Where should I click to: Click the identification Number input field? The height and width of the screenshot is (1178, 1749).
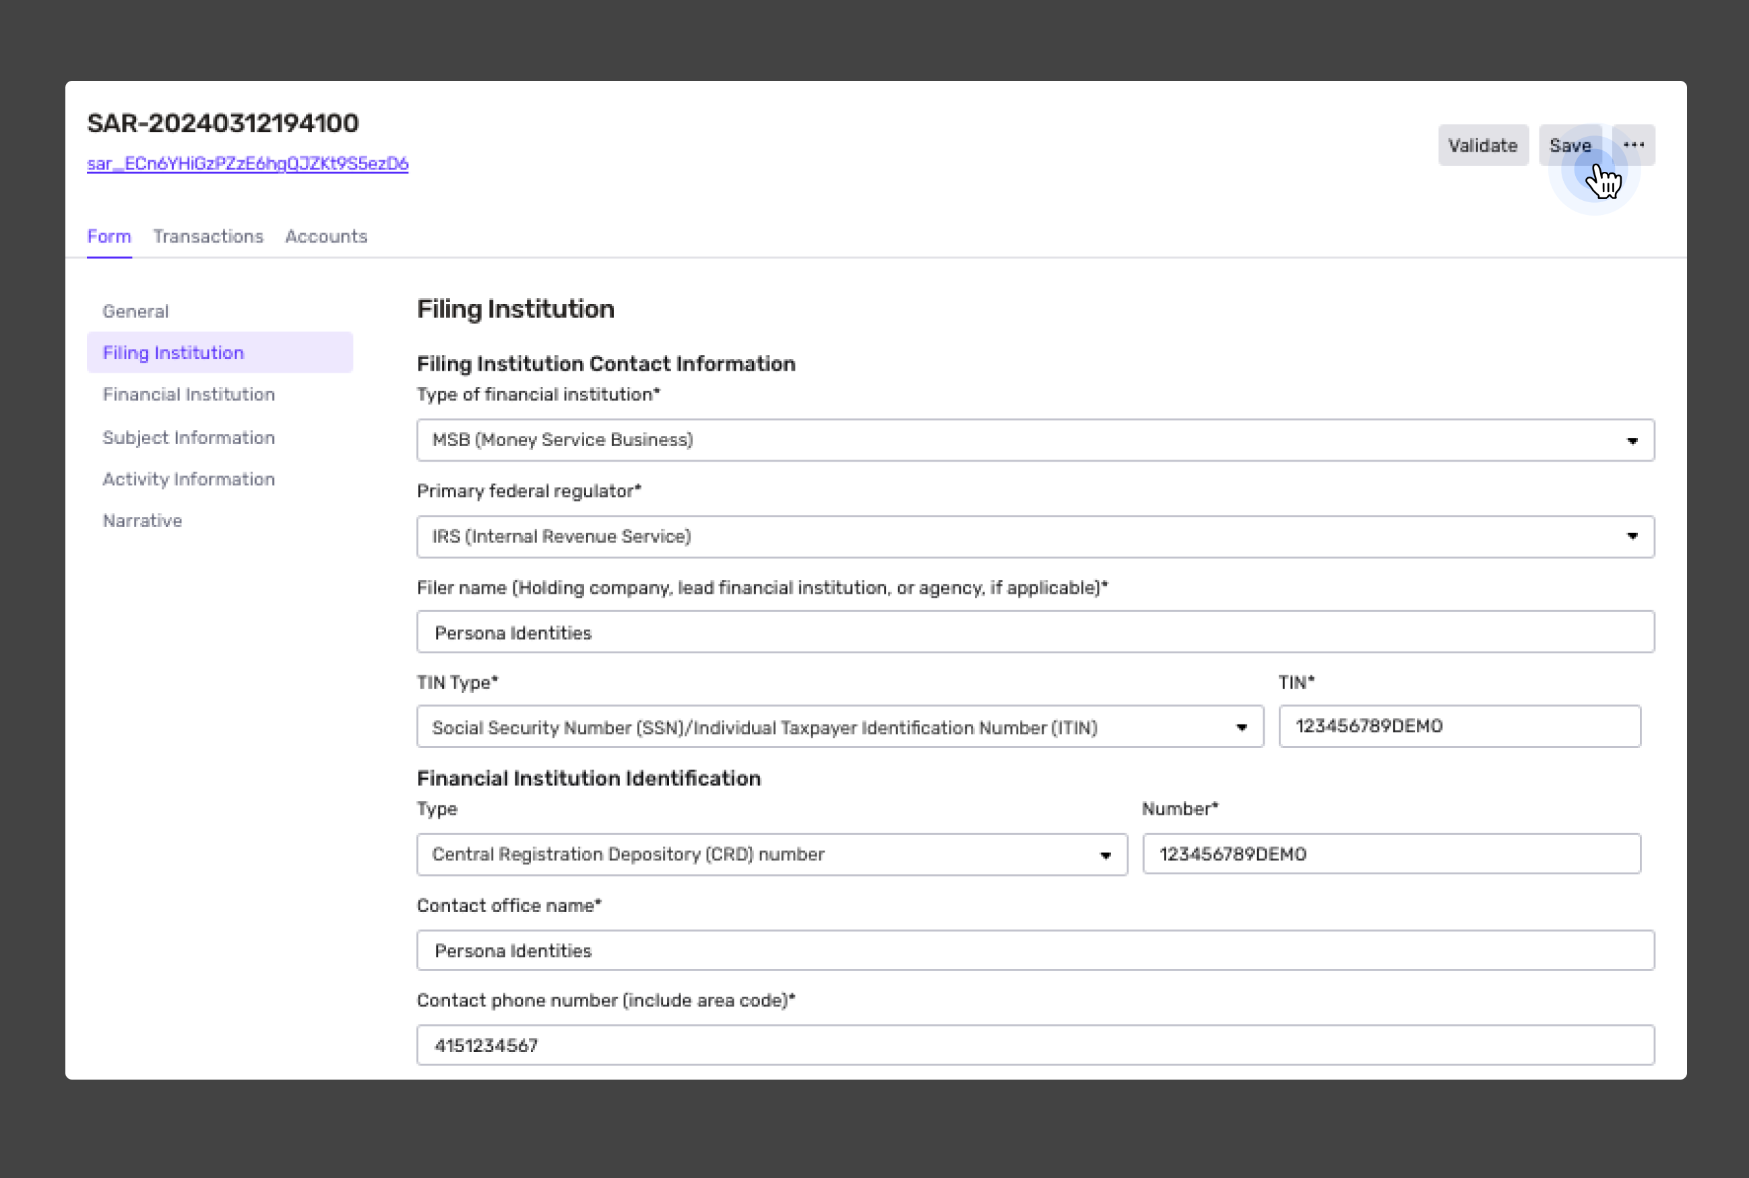(x=1391, y=853)
